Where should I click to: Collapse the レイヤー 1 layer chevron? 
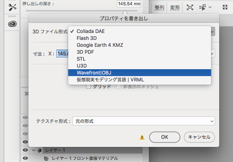tap(34, 150)
